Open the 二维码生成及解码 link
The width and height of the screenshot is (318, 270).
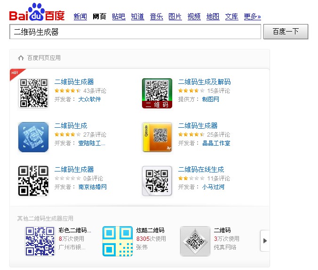click(204, 82)
